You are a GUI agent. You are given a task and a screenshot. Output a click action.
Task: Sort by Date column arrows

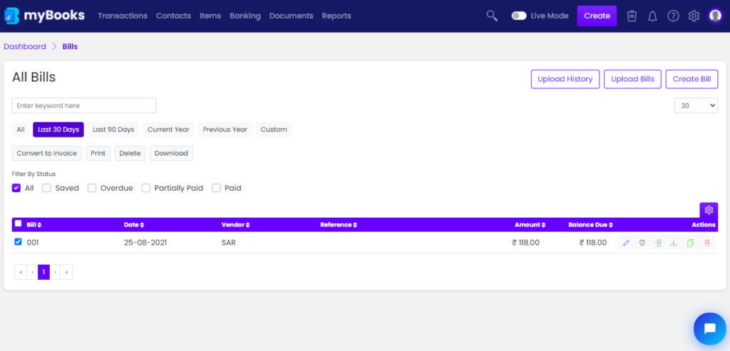(142, 225)
